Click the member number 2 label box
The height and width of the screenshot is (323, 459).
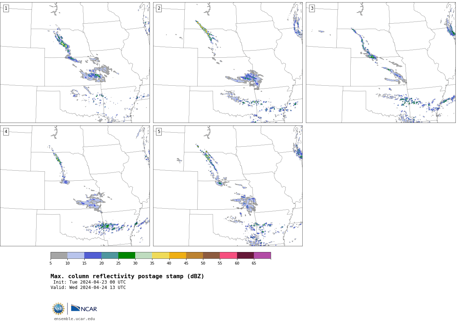pyautogui.click(x=159, y=8)
